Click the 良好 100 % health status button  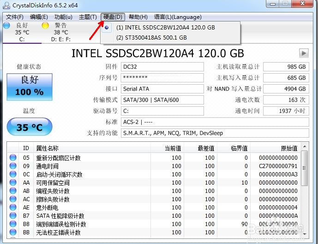pos(30,87)
